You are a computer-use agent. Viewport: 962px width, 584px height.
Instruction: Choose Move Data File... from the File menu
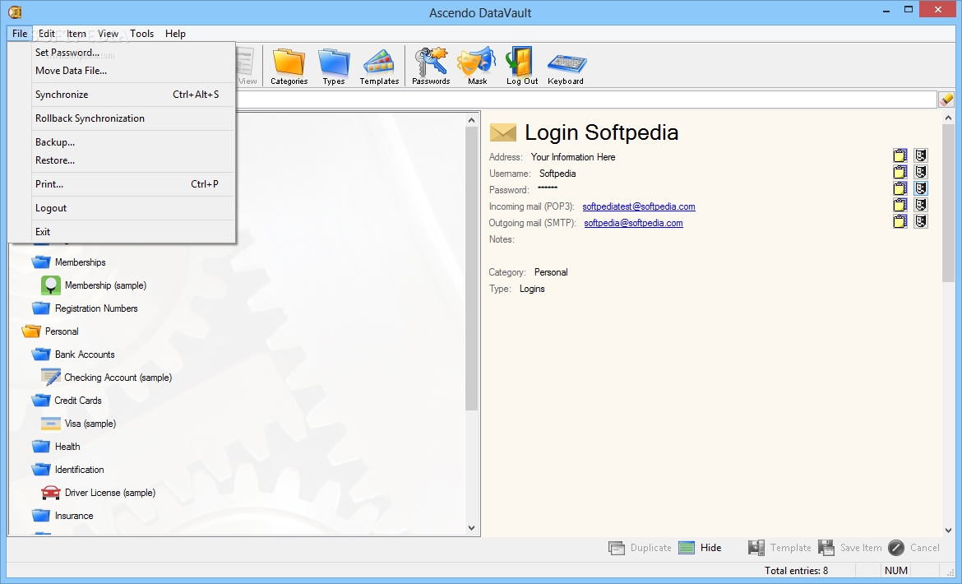(x=122, y=71)
